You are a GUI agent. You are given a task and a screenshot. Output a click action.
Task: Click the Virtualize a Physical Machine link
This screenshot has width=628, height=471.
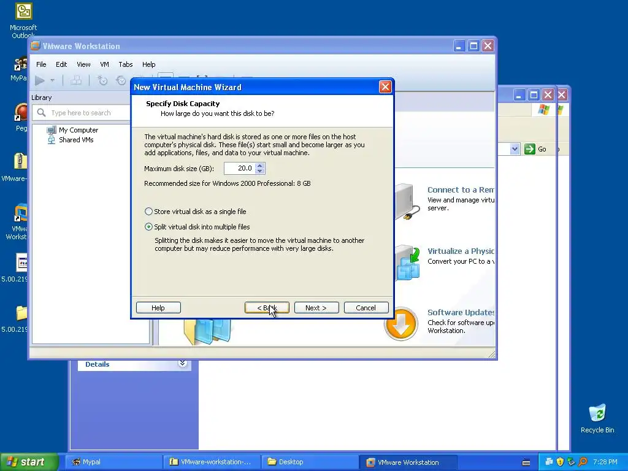461,251
